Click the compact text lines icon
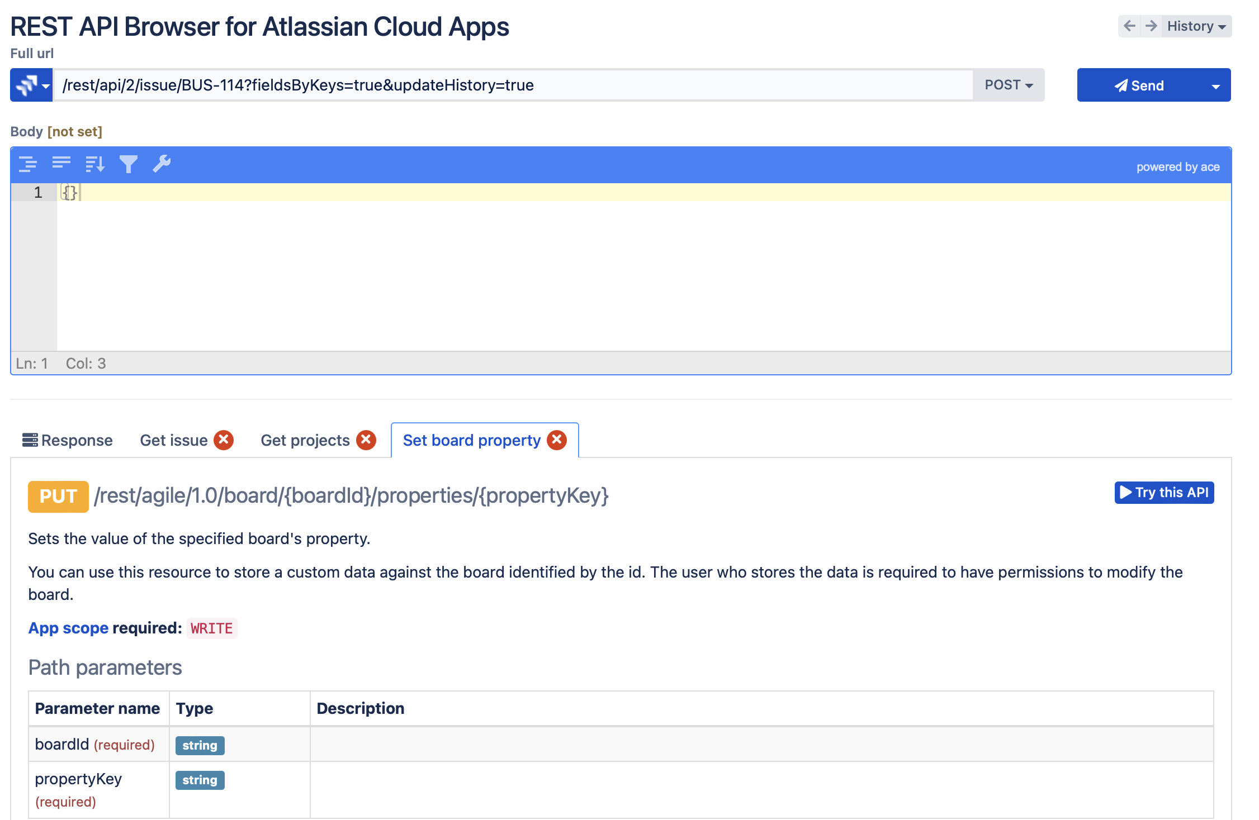 coord(61,163)
